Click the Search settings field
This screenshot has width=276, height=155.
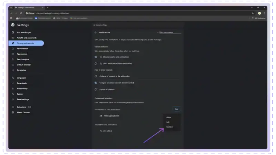pos(137,25)
